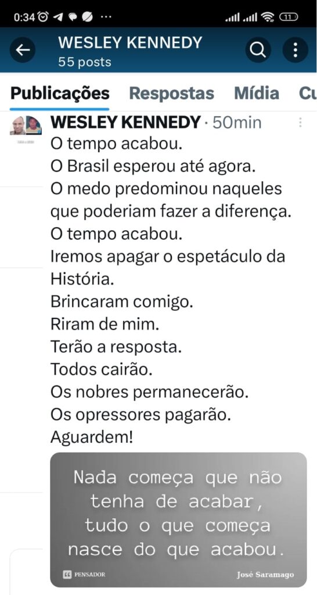The width and height of the screenshot is (317, 595).
Task: Tap the post's profile avatar picture
Action: click(26, 126)
